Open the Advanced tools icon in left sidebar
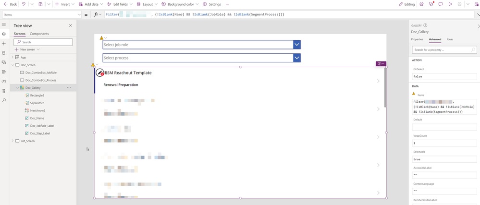This screenshot has width=480, height=205. 4,91
